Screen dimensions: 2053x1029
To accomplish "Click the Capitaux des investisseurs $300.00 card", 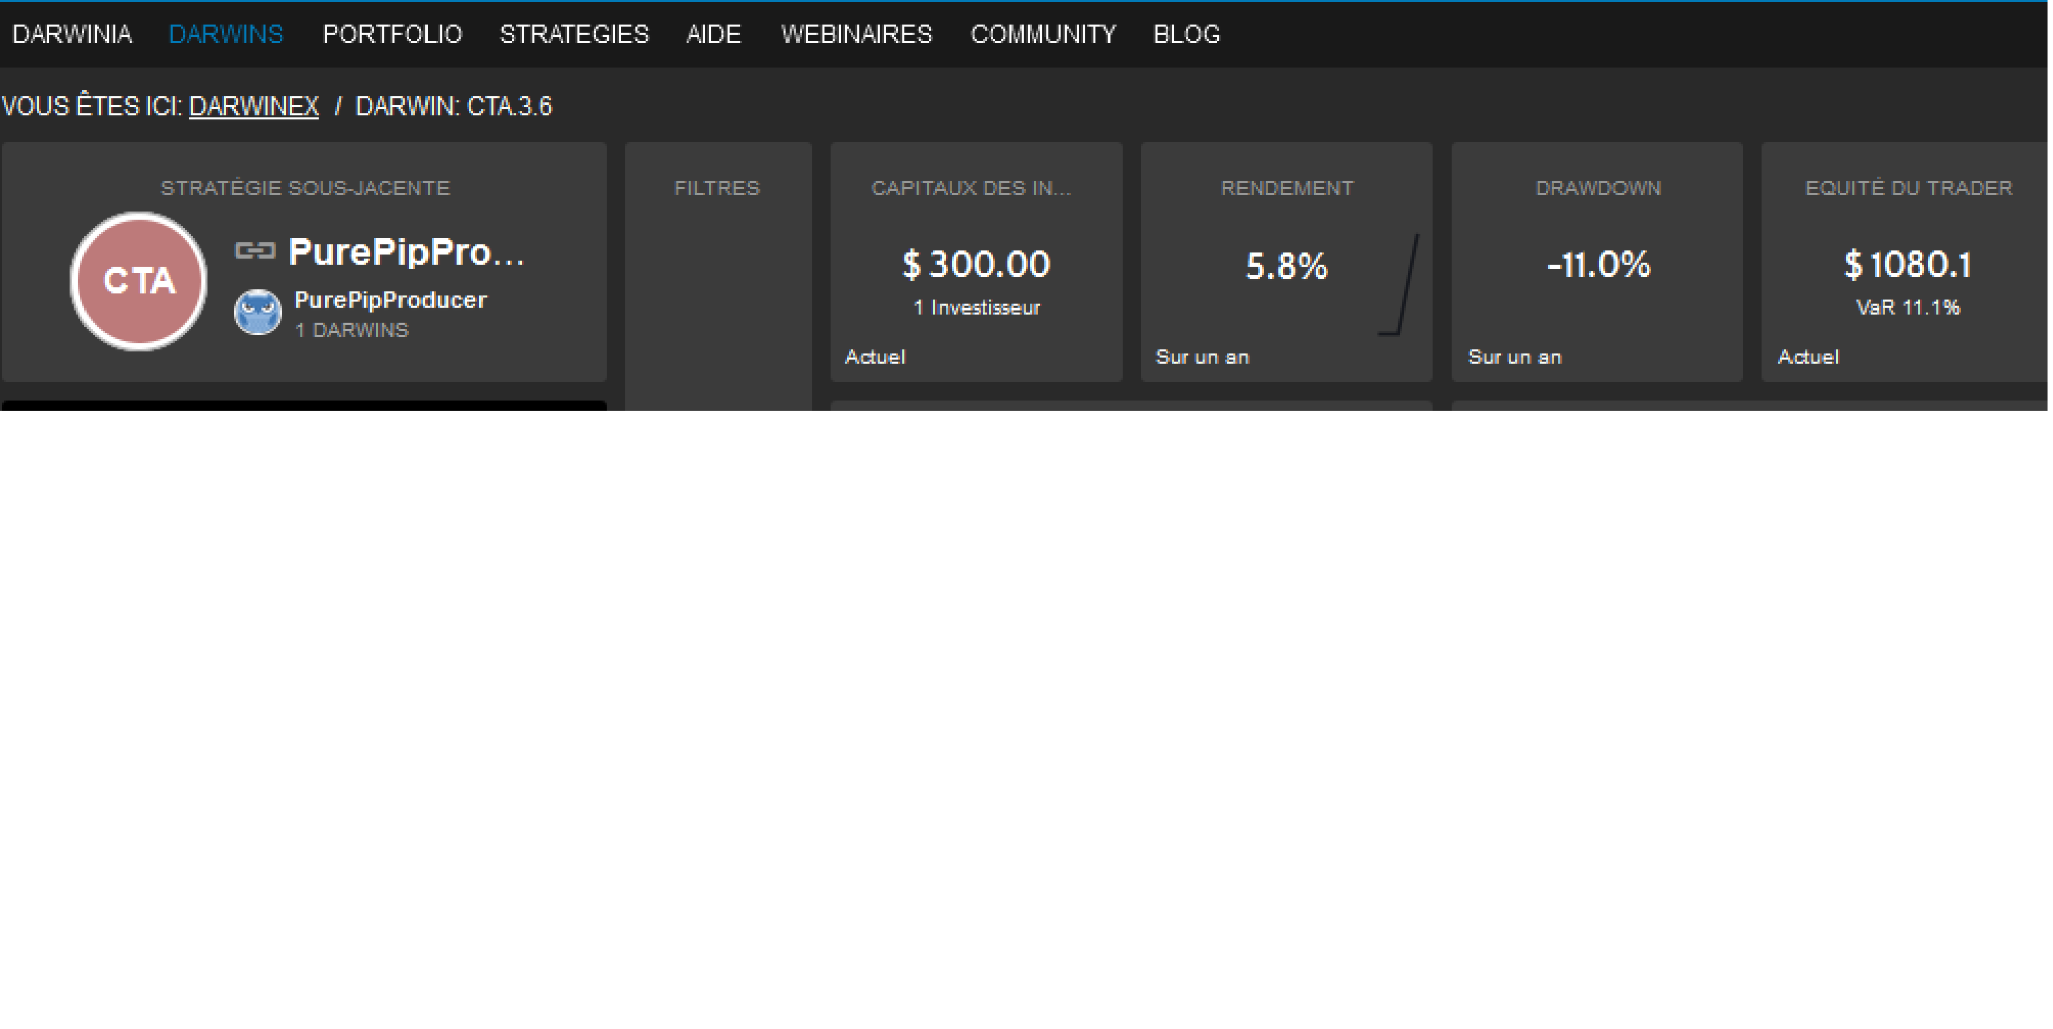I will tap(975, 264).
